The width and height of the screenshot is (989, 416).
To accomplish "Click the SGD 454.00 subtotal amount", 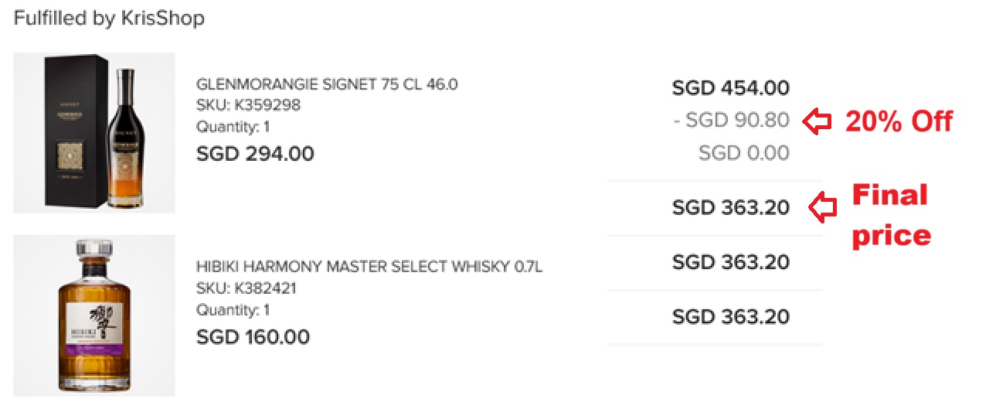I will tap(730, 88).
